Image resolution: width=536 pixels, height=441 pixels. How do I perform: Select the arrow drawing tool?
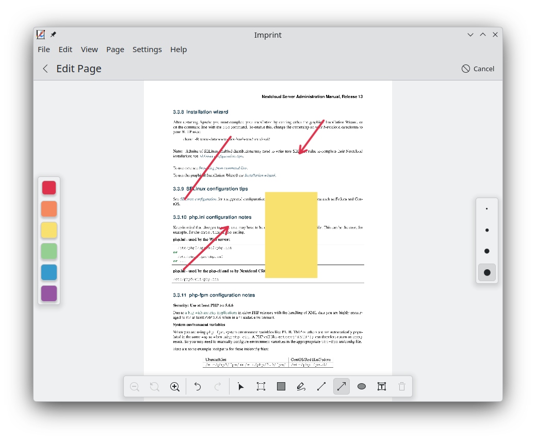(x=342, y=387)
